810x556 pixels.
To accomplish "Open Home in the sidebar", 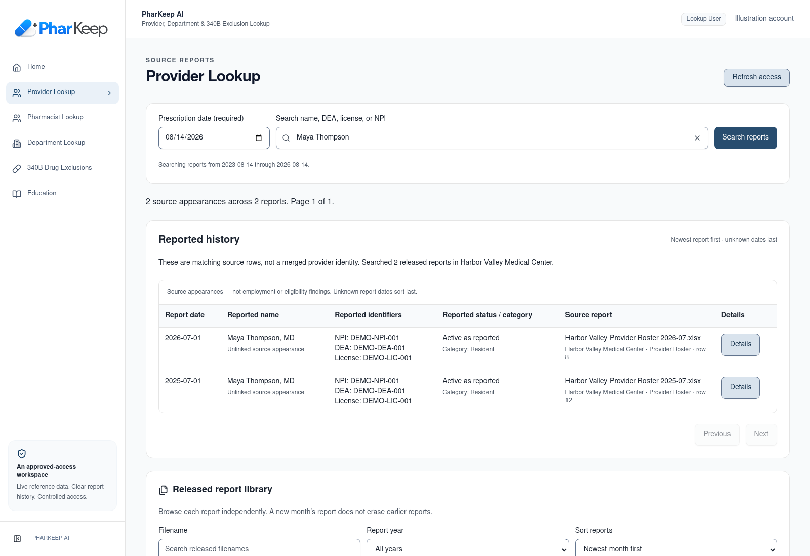I will [62, 67].
